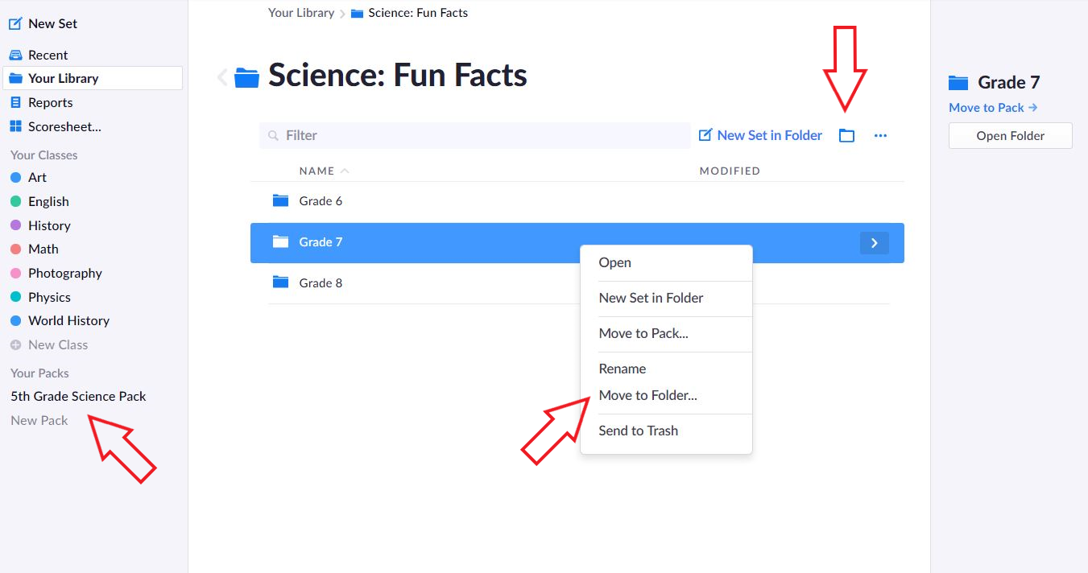Click the New Set label in sidebar
This screenshot has width=1088, height=573.
click(x=53, y=23)
